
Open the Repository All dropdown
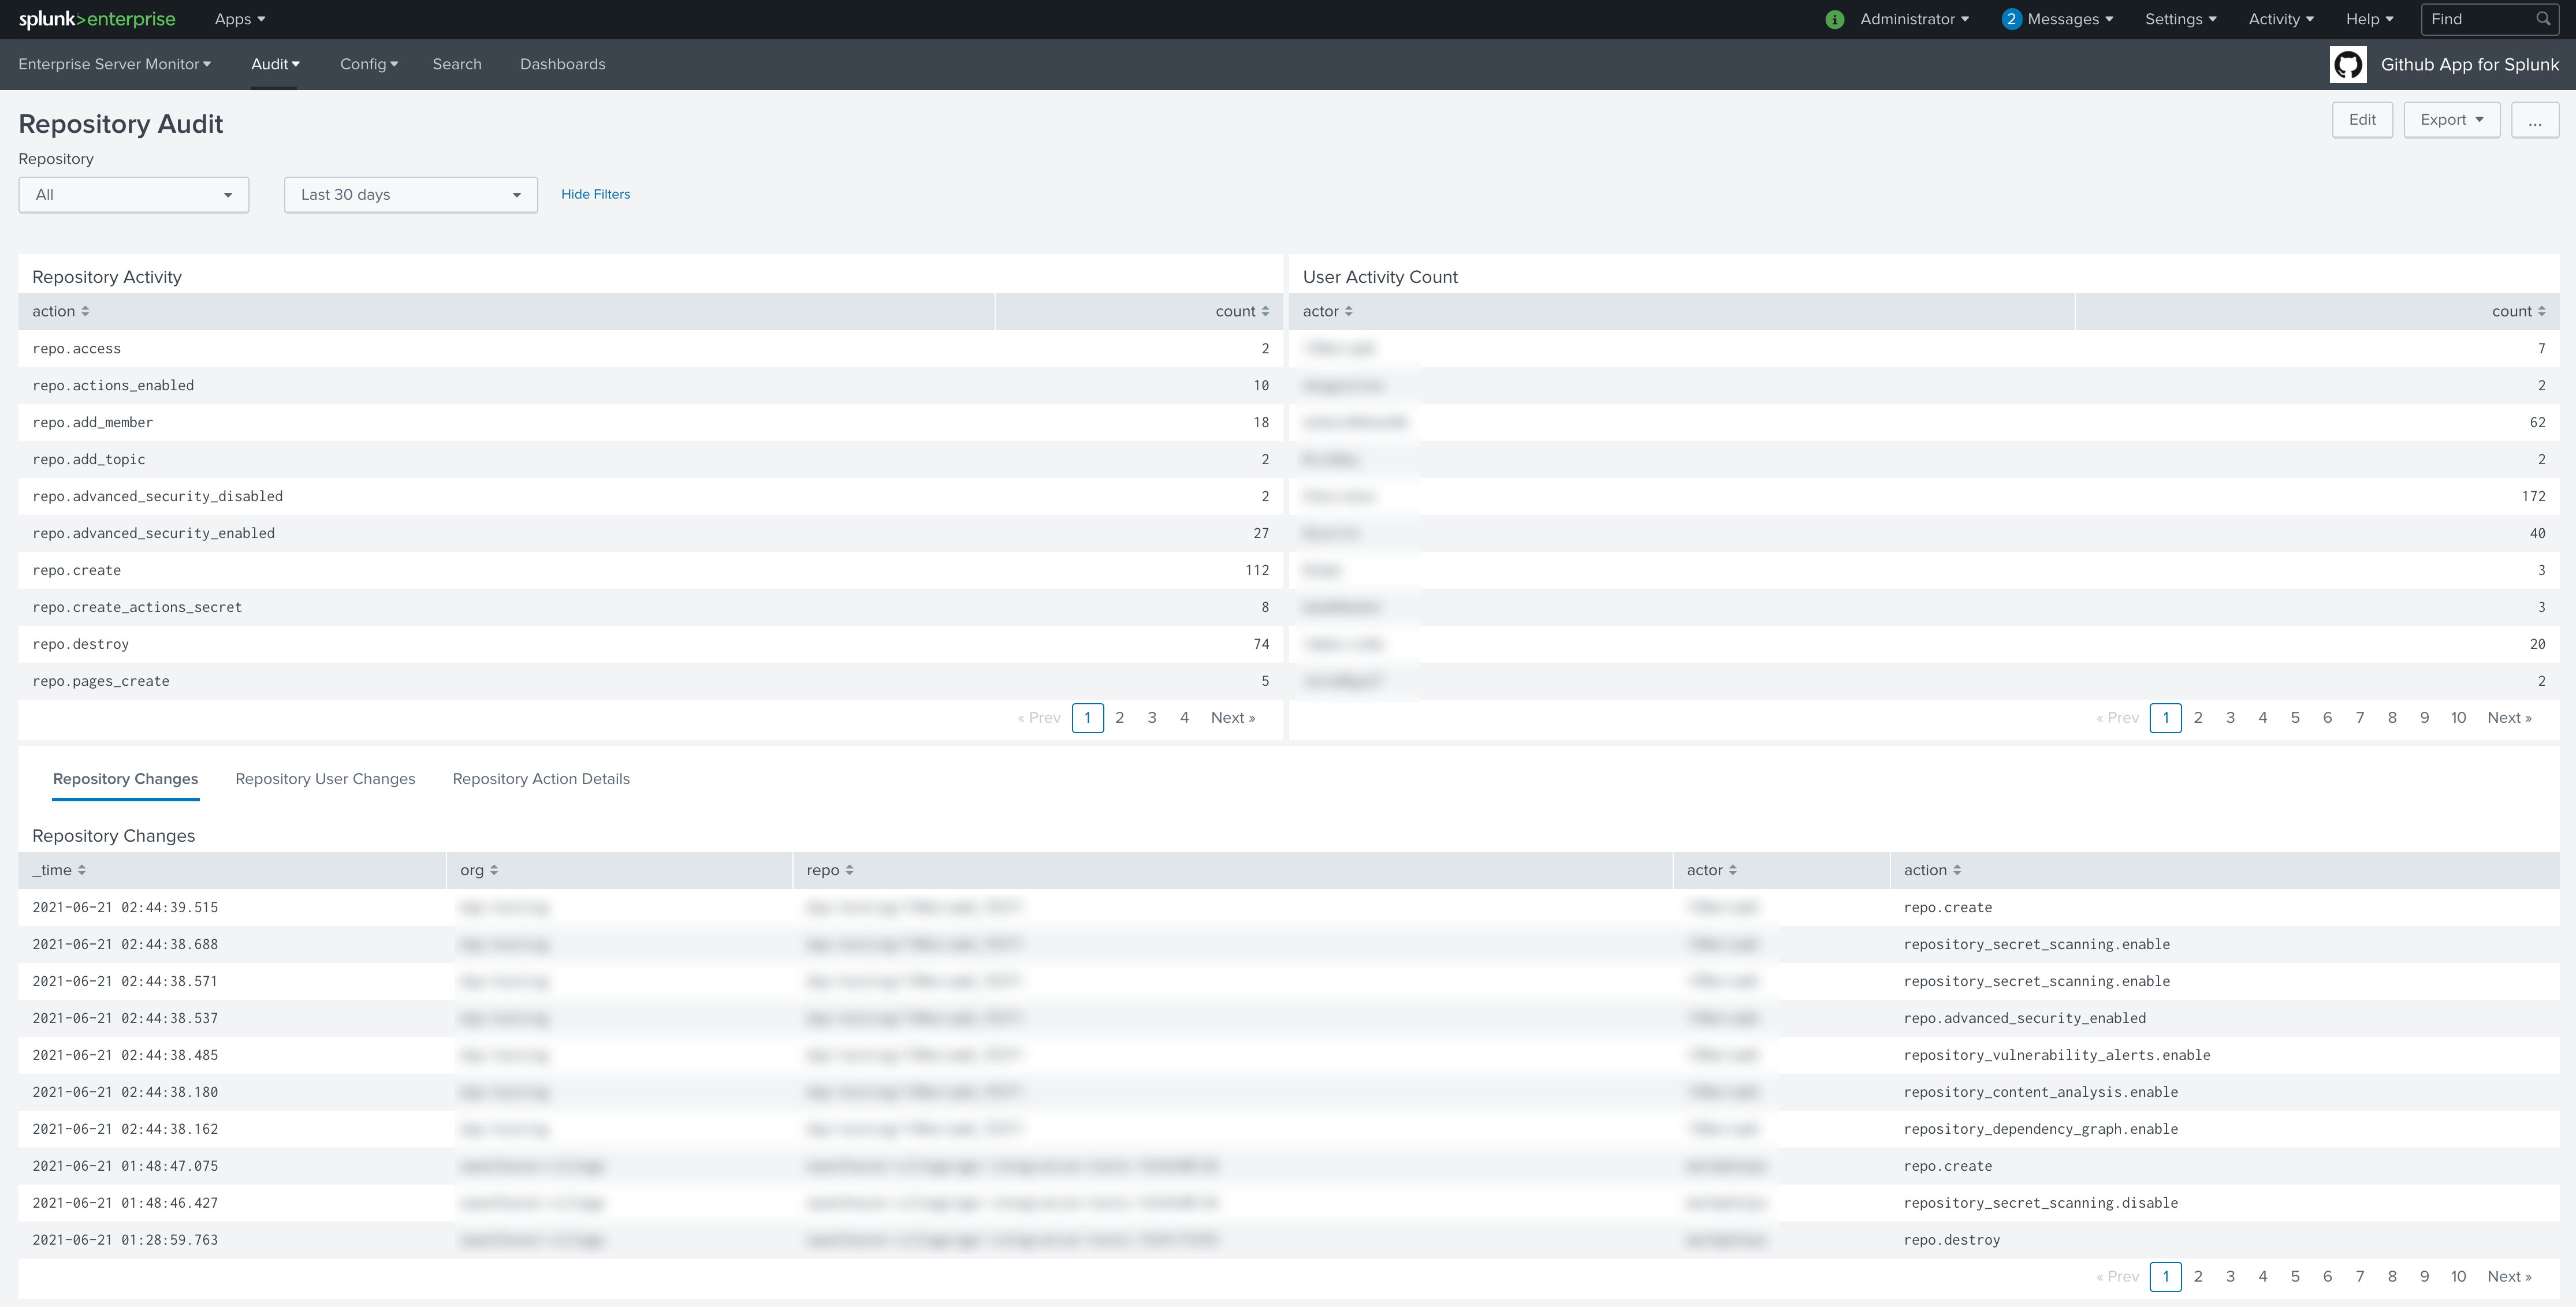[x=133, y=195]
